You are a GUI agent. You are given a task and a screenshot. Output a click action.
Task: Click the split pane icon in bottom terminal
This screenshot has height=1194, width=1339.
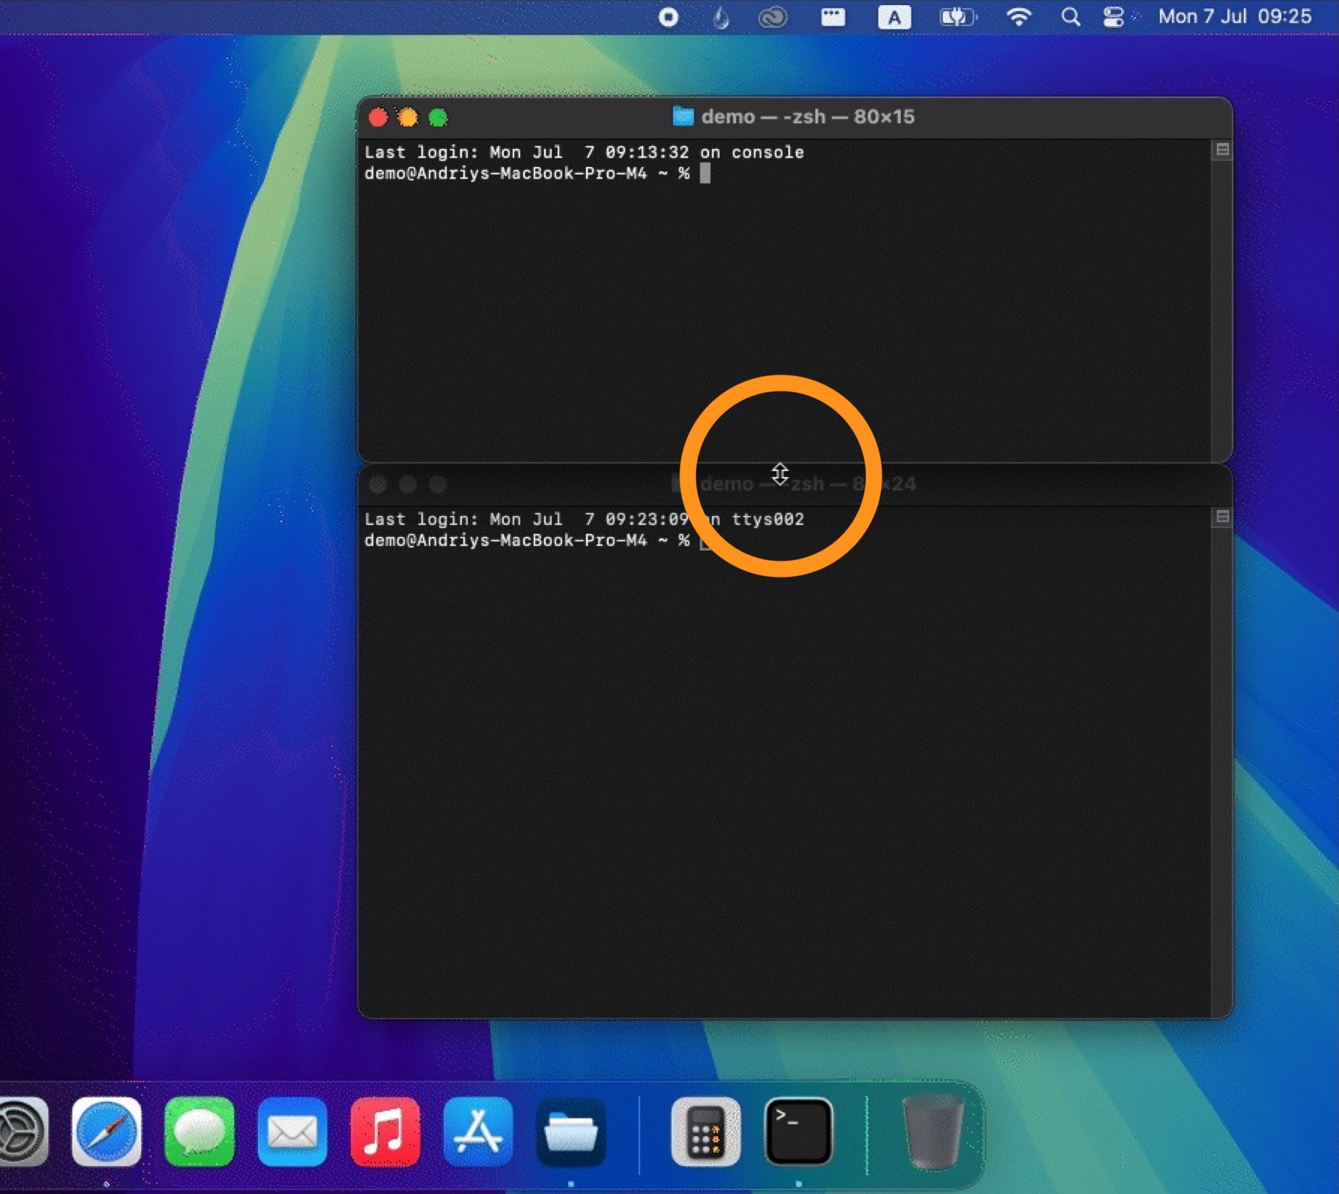click(x=1221, y=517)
